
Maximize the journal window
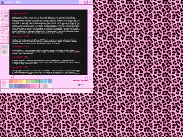85,2
